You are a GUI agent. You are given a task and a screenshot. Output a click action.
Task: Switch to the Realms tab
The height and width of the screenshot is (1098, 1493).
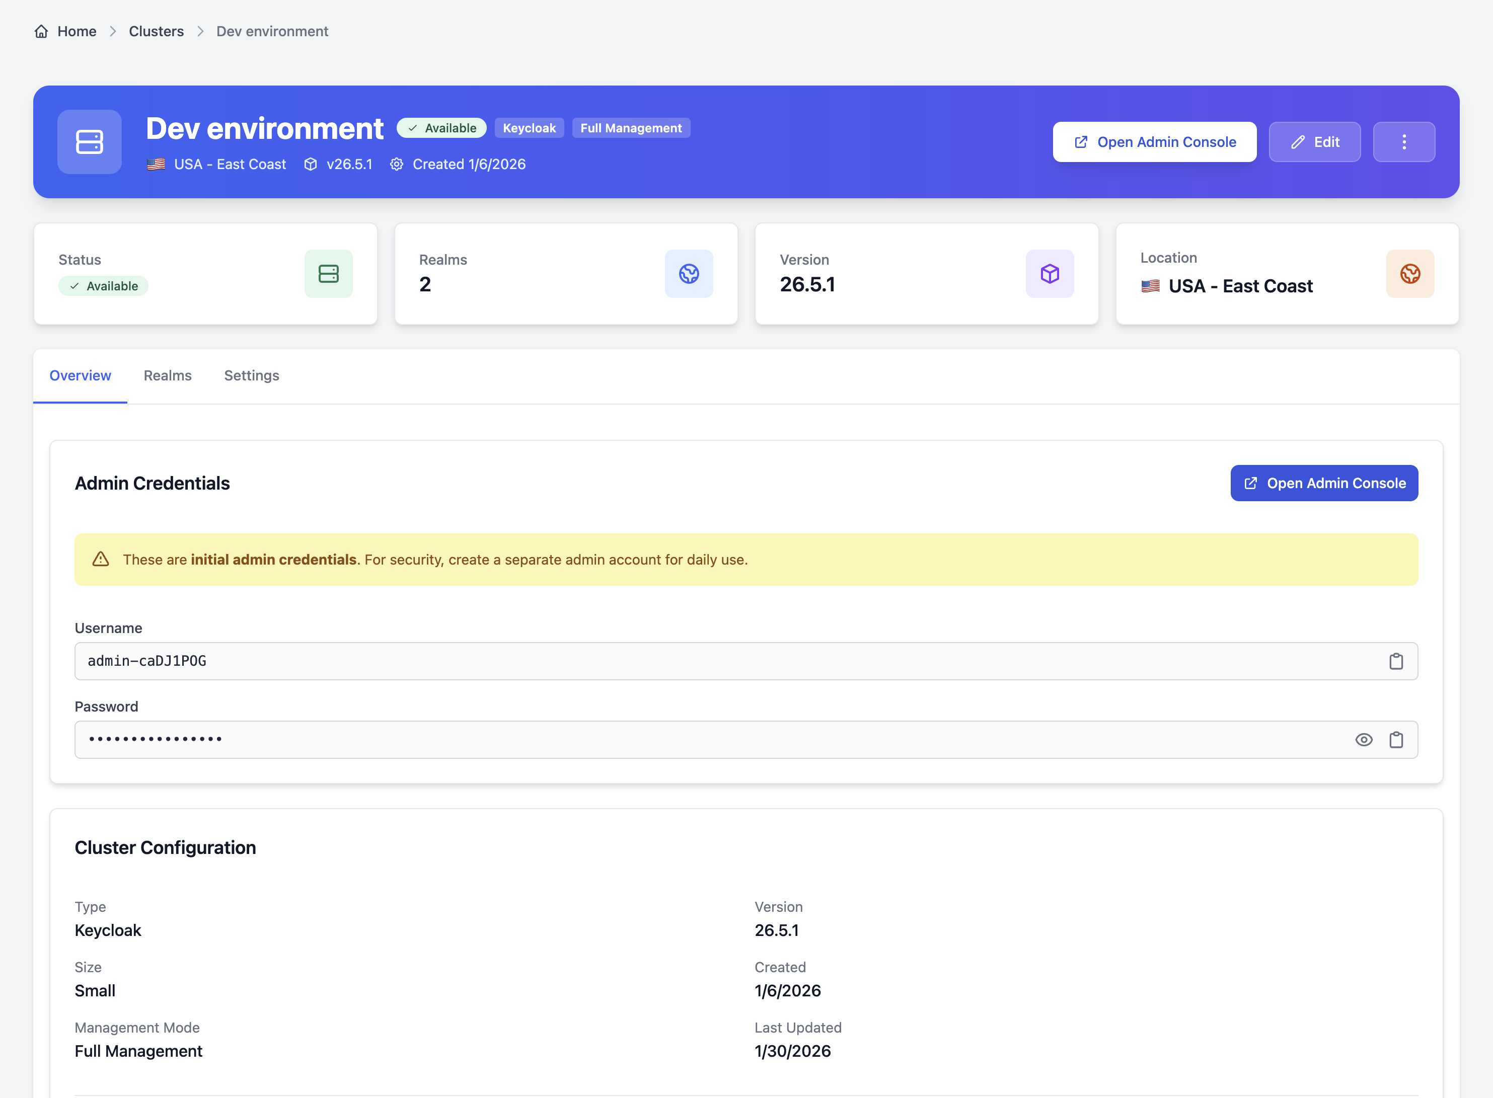point(168,375)
